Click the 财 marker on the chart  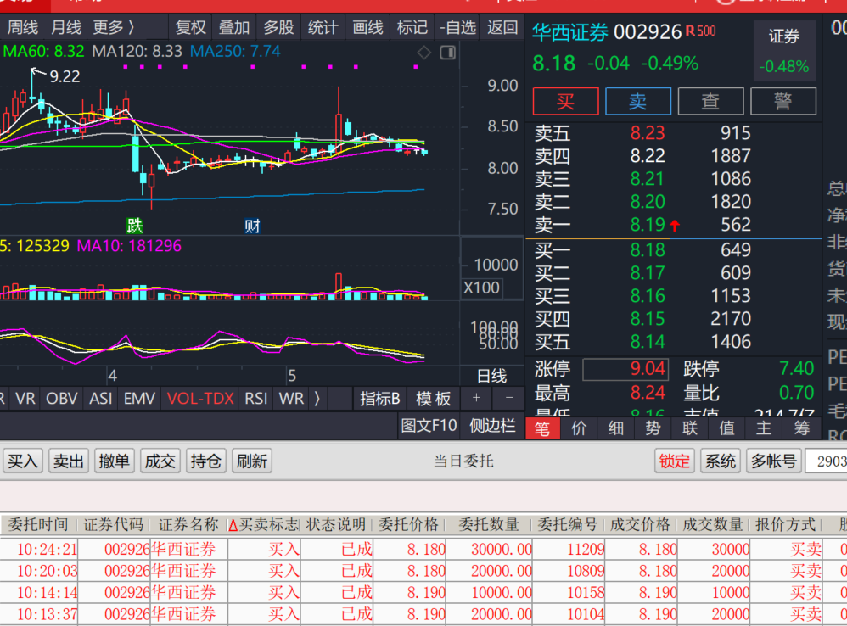tap(252, 225)
